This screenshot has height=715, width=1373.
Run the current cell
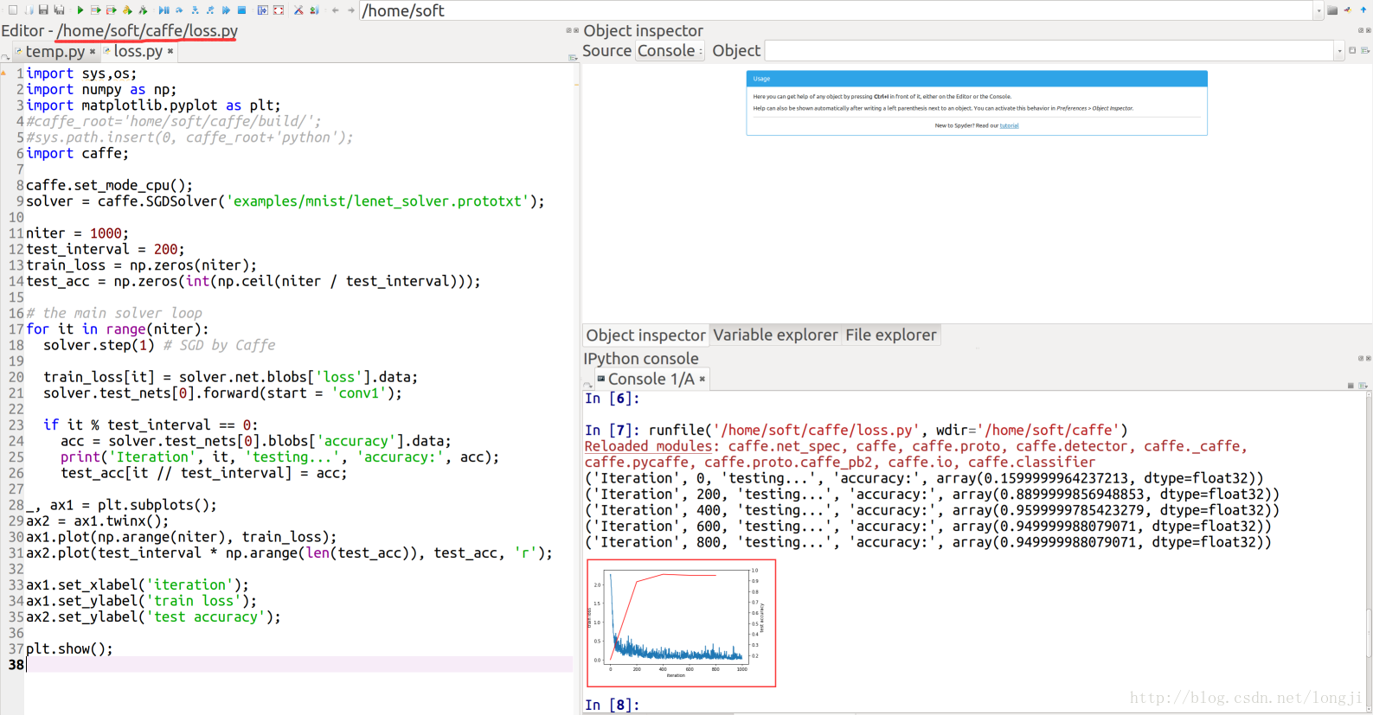coord(95,10)
